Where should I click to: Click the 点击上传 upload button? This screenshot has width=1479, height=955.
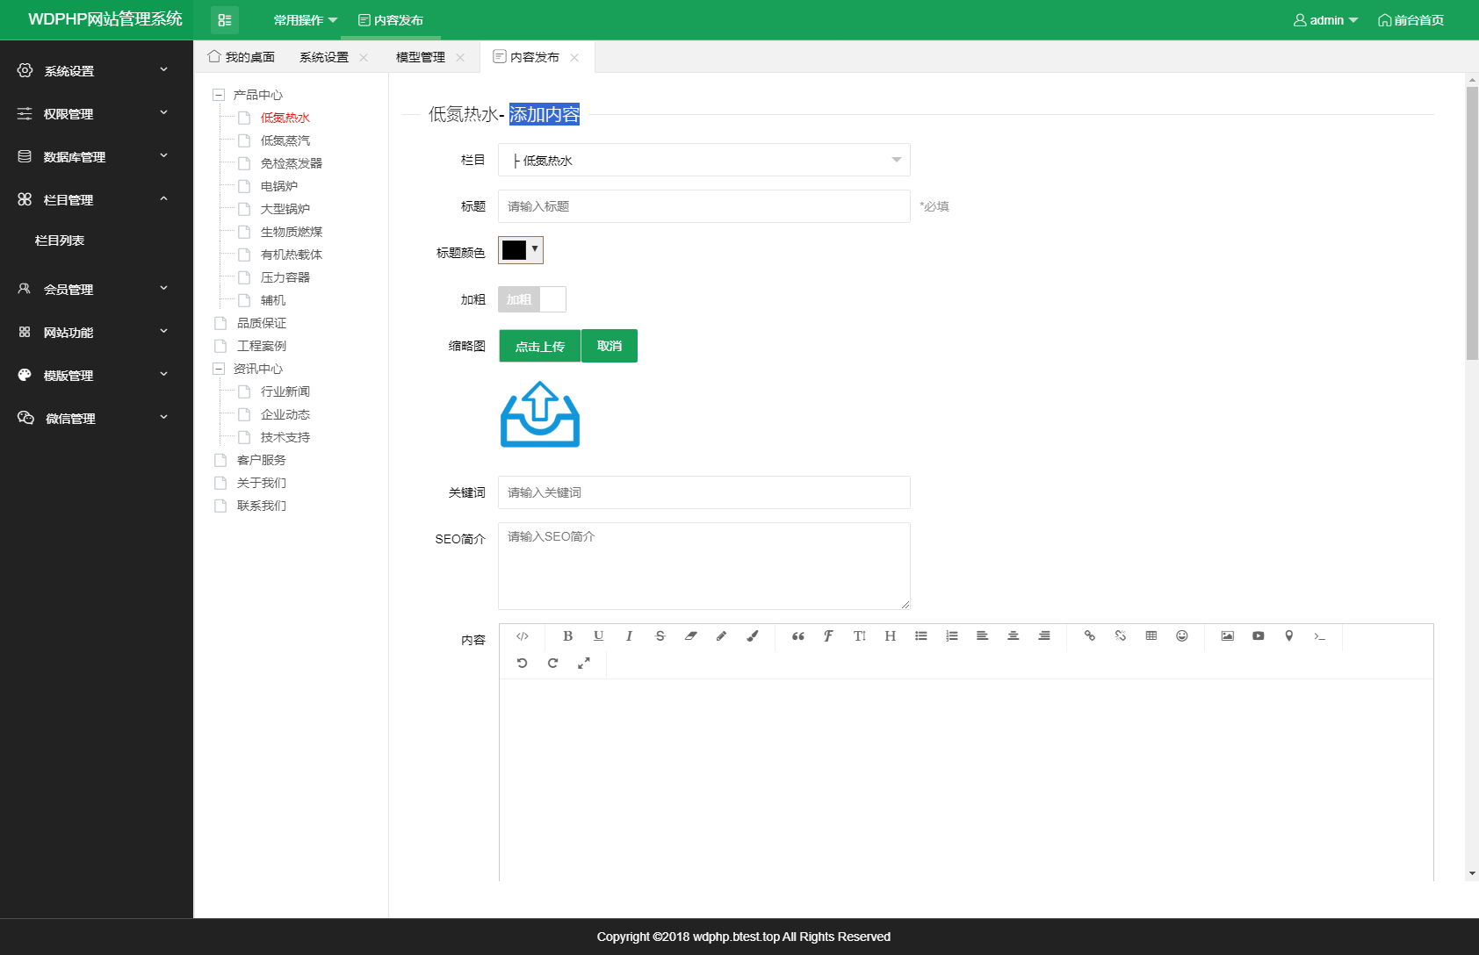[540, 346]
